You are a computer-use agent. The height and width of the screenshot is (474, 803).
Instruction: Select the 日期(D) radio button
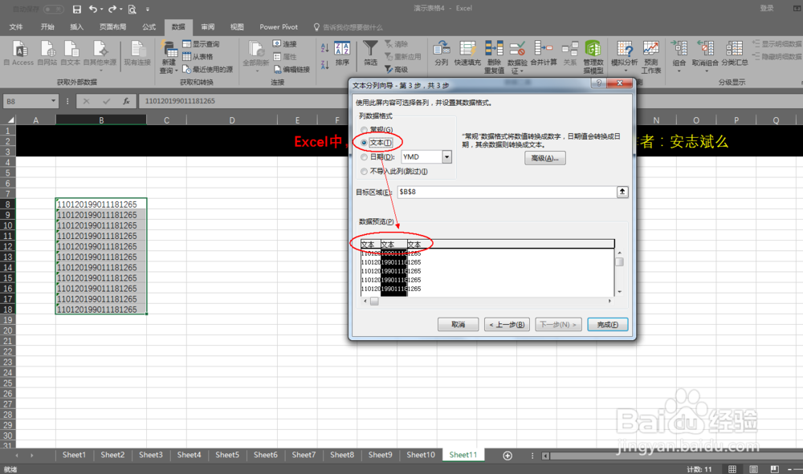[x=364, y=157]
